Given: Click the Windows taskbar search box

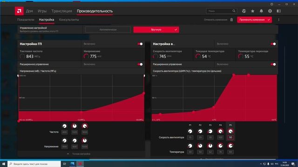Looking at the screenshot, I should point(34,164).
